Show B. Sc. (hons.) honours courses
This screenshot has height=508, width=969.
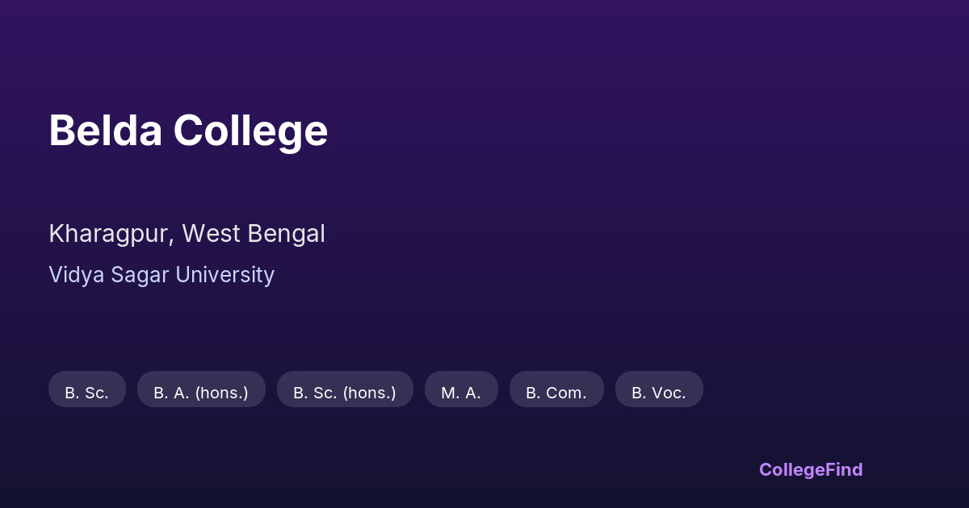click(x=345, y=393)
